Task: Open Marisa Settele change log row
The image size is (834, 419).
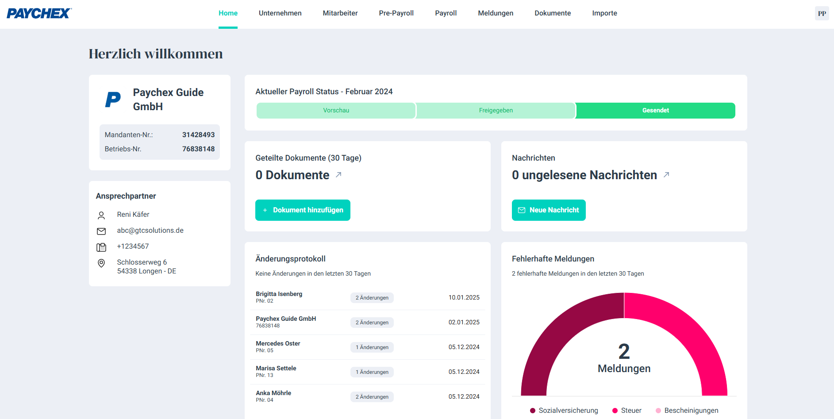Action: click(x=368, y=372)
